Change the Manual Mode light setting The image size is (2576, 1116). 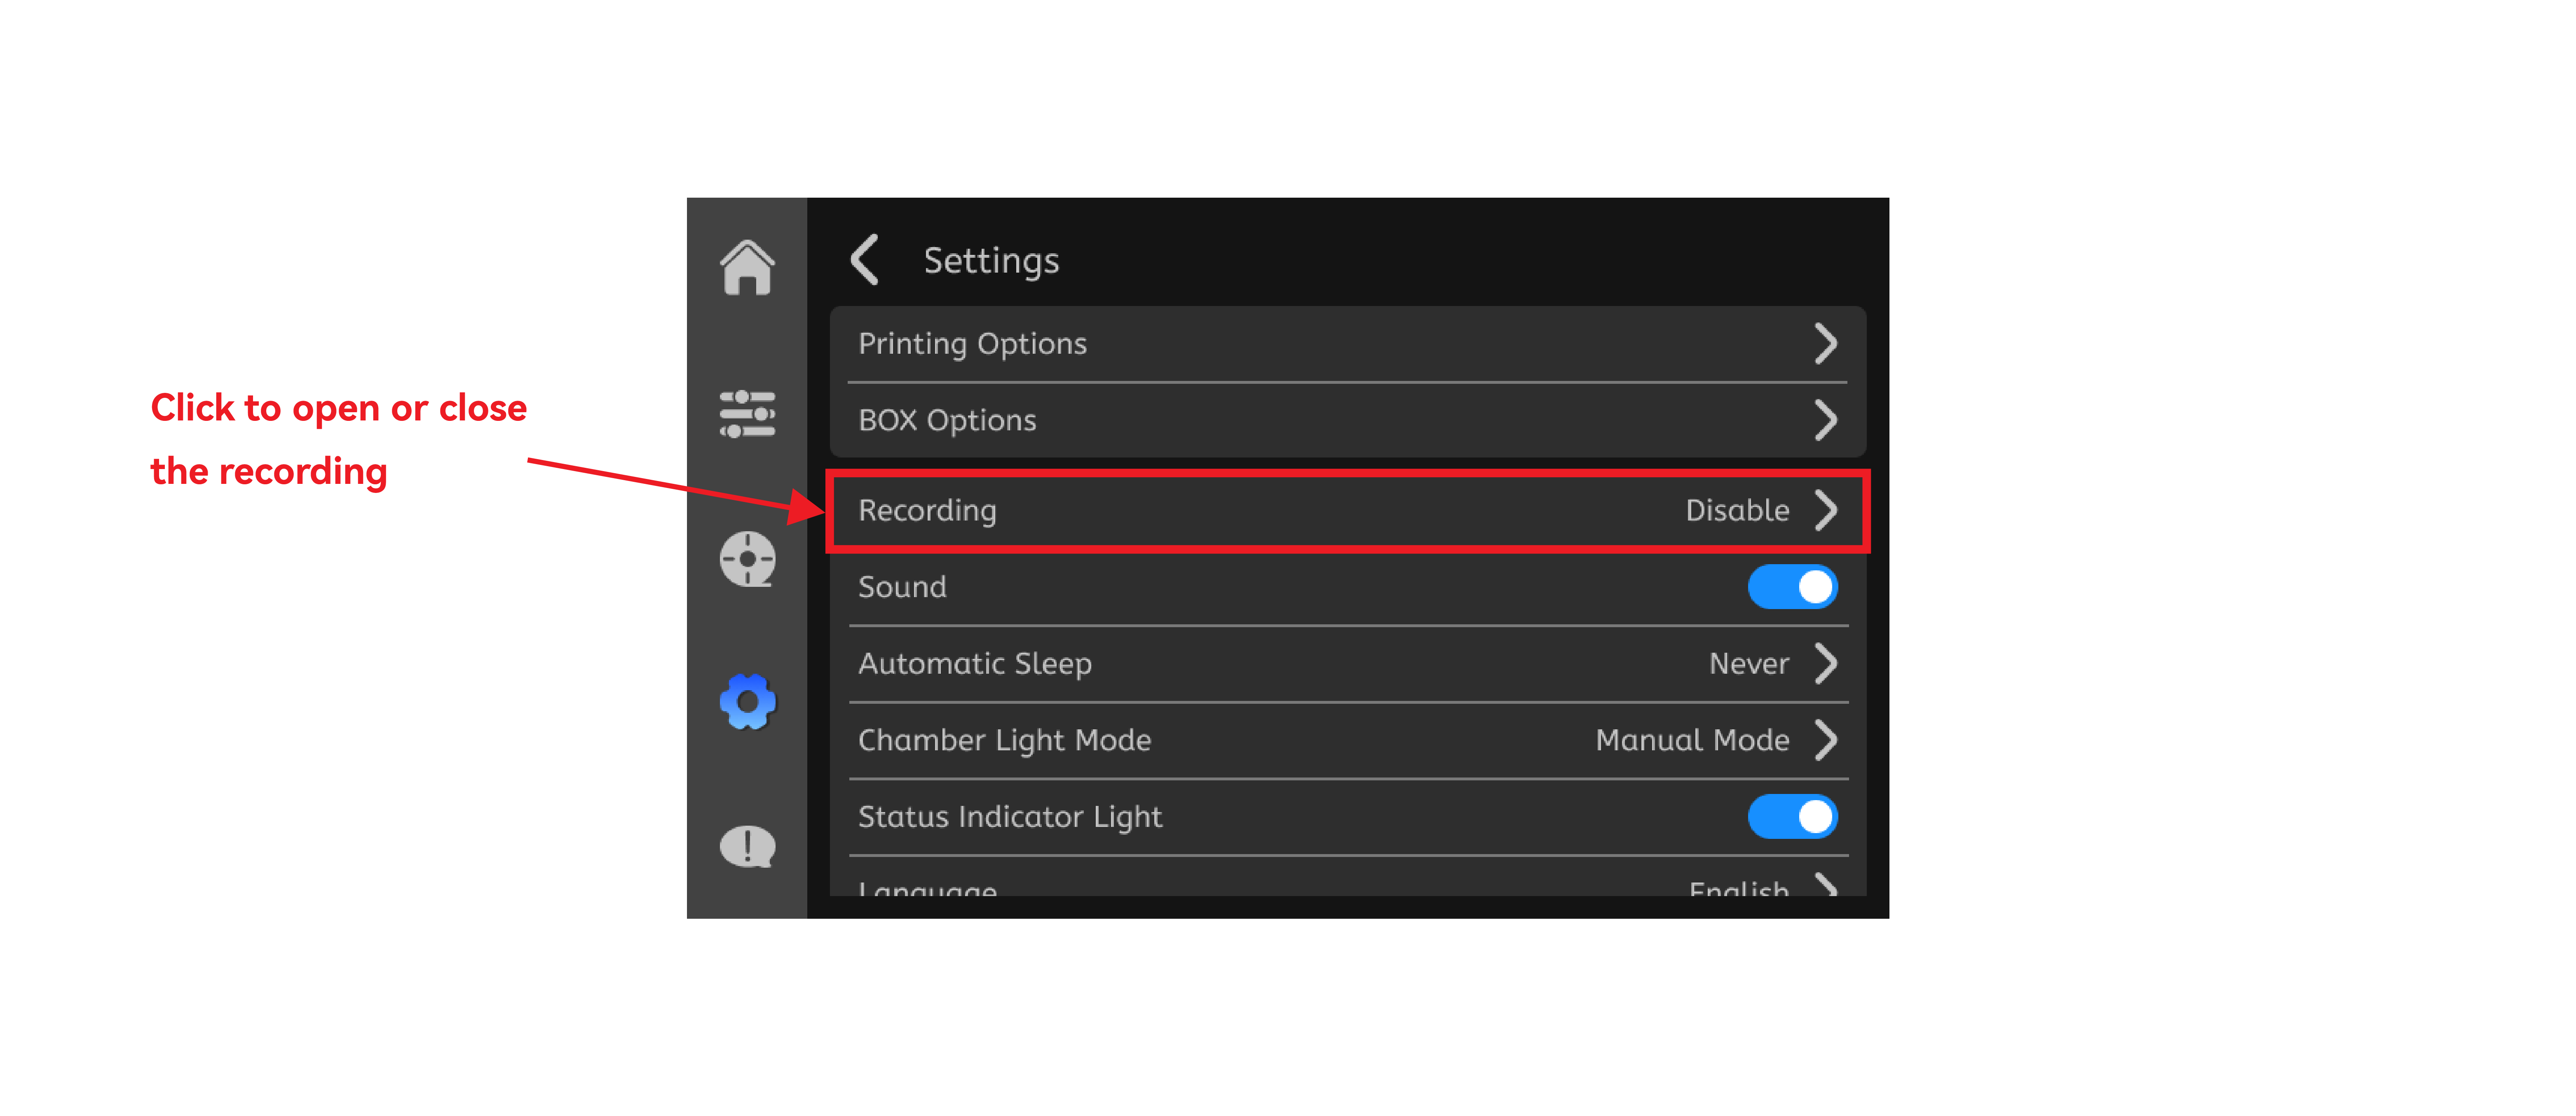[x=1692, y=739]
